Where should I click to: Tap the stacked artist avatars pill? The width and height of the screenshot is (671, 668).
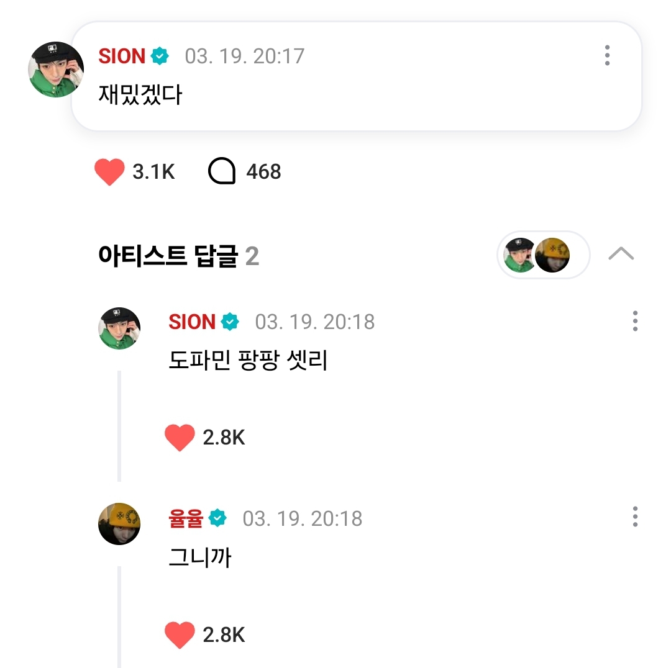coord(543,255)
